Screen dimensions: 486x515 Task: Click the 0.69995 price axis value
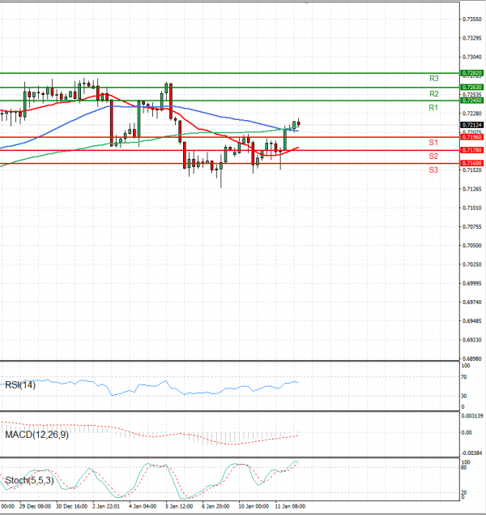(472, 283)
